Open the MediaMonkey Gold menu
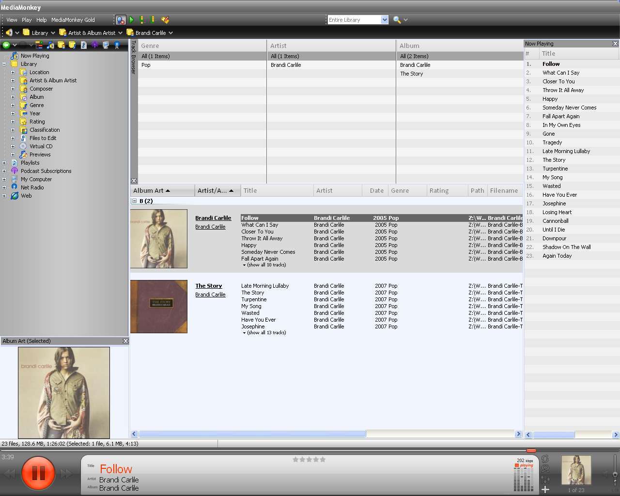This screenshot has height=496, width=620. (73, 20)
